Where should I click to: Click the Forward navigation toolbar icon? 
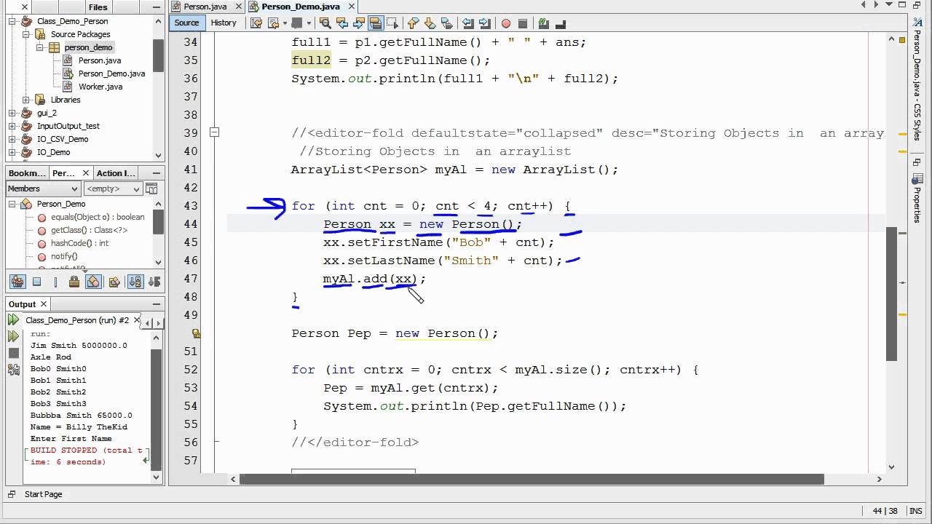297,23
